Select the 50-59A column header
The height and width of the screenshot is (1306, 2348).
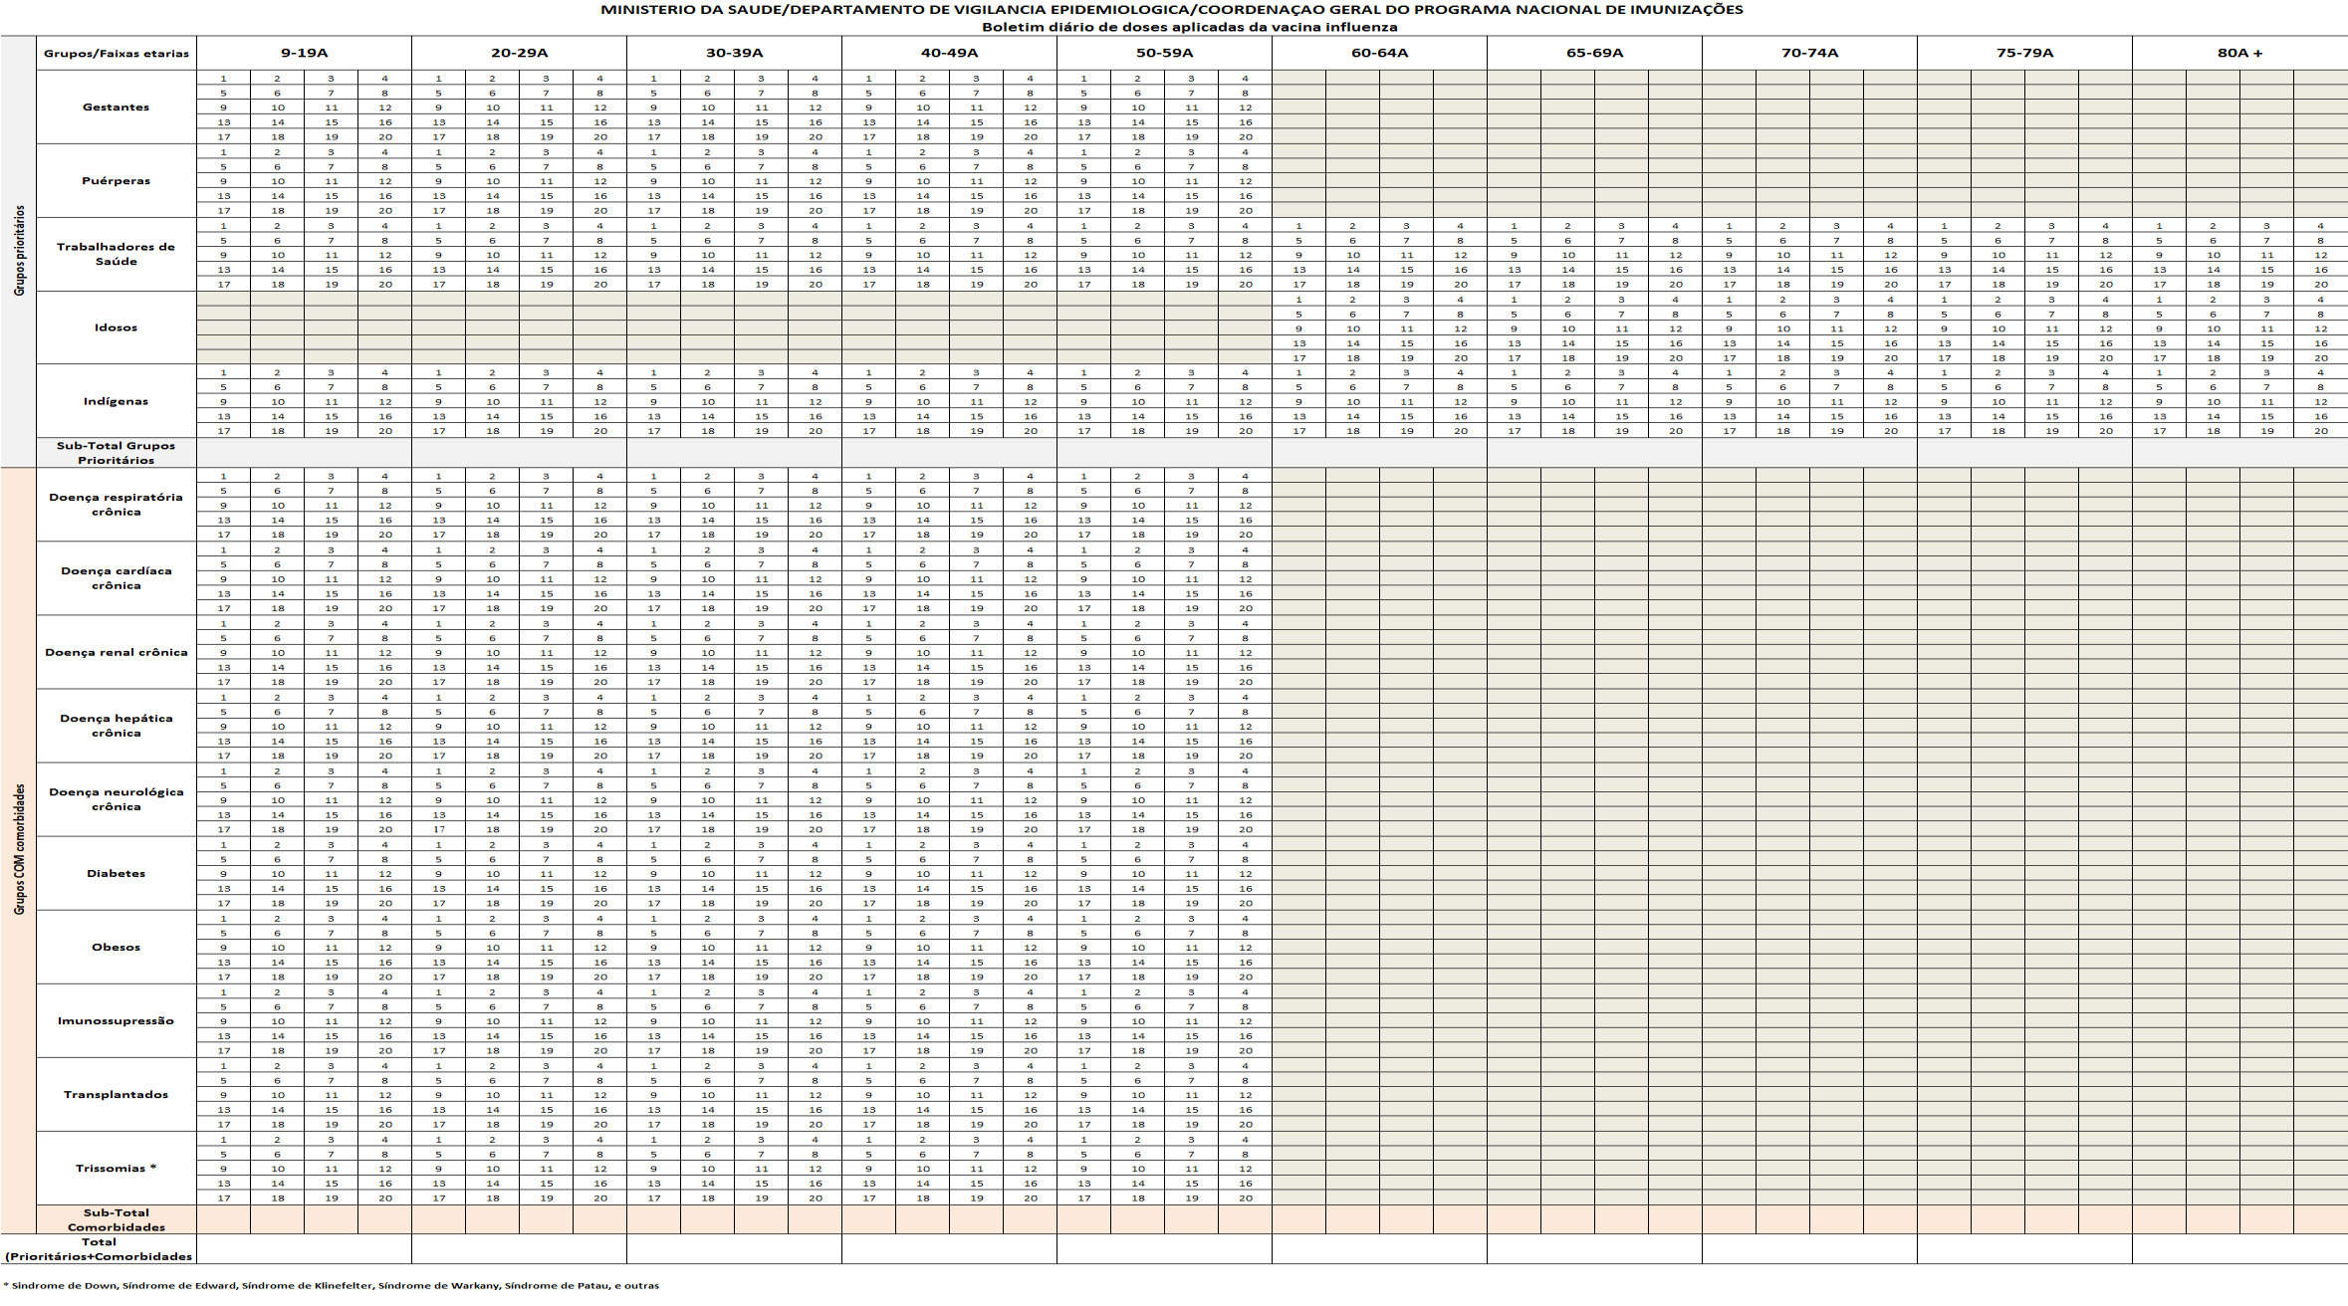[1164, 53]
